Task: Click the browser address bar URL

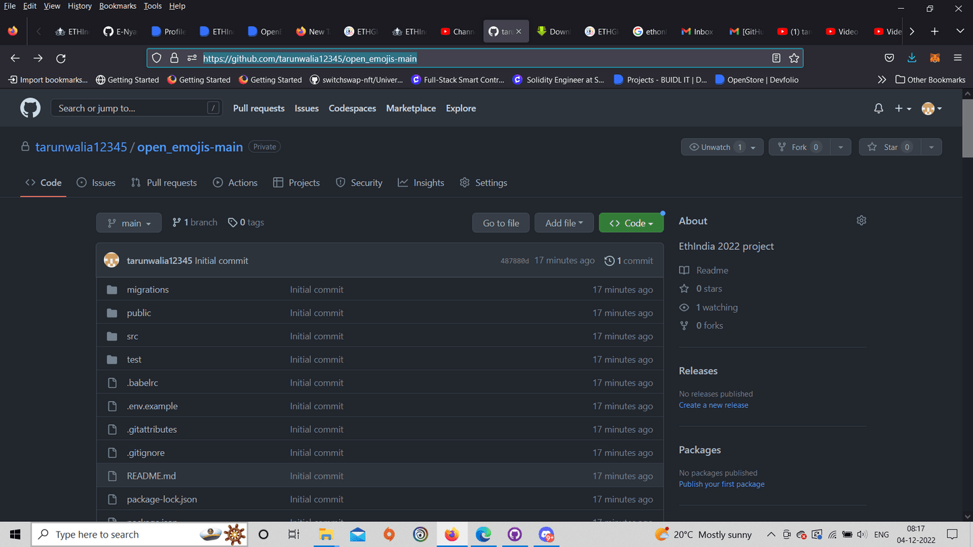Action: 310,59
